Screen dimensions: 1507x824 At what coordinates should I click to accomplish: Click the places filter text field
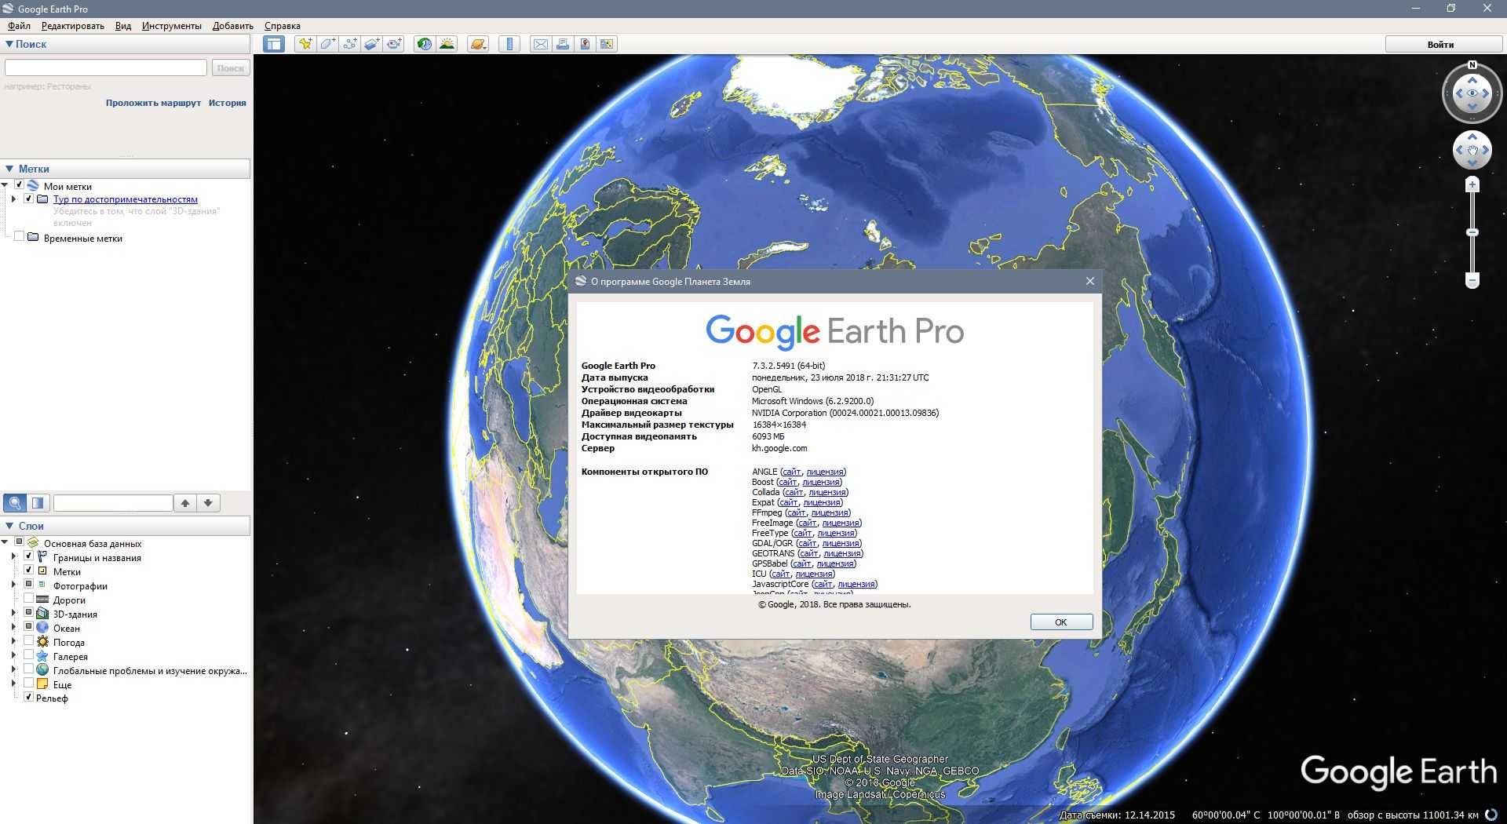click(113, 503)
